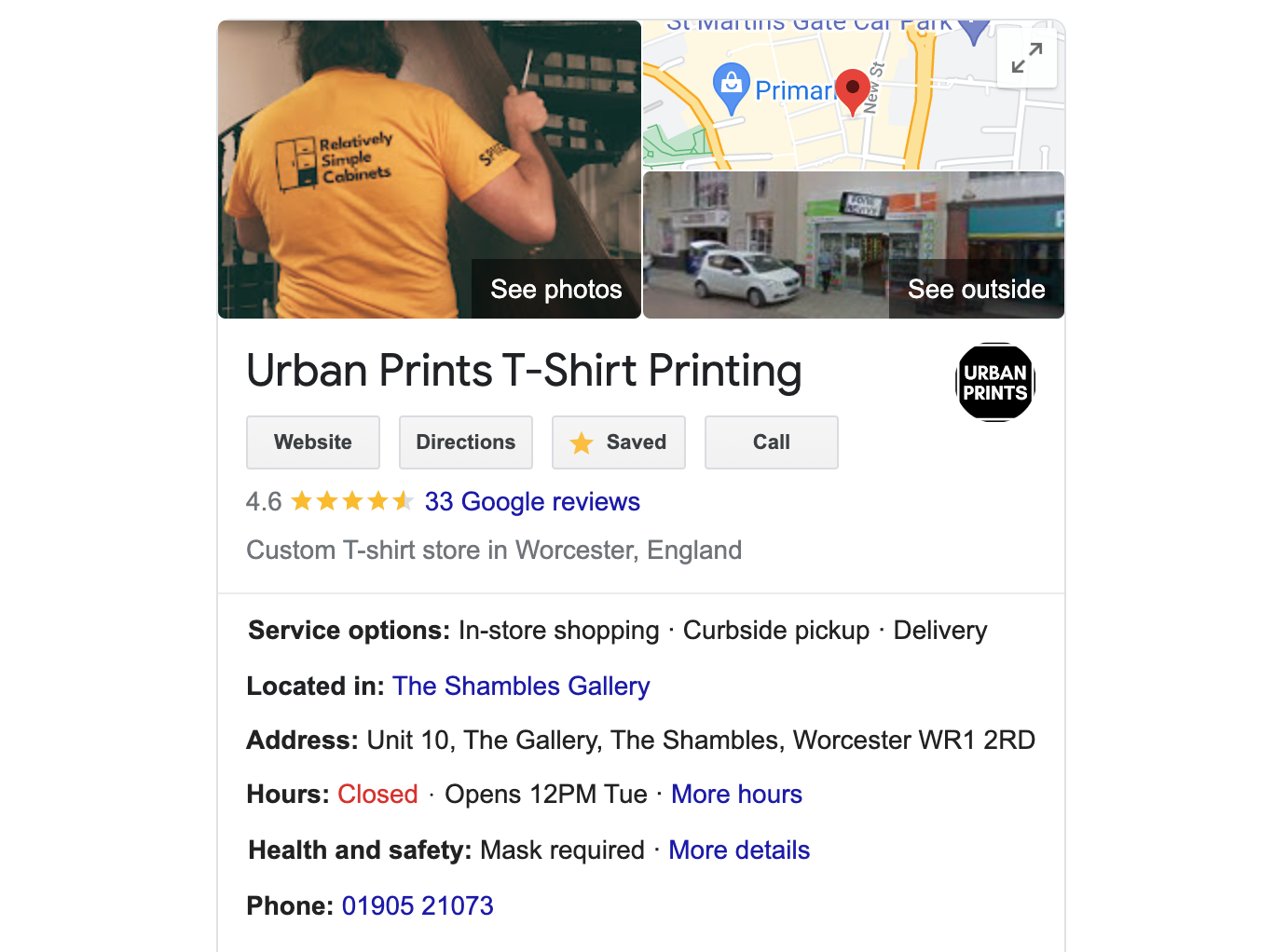This screenshot has height=952, width=1288.
Task: Click the yellow star icon in Saved
Action: [582, 442]
